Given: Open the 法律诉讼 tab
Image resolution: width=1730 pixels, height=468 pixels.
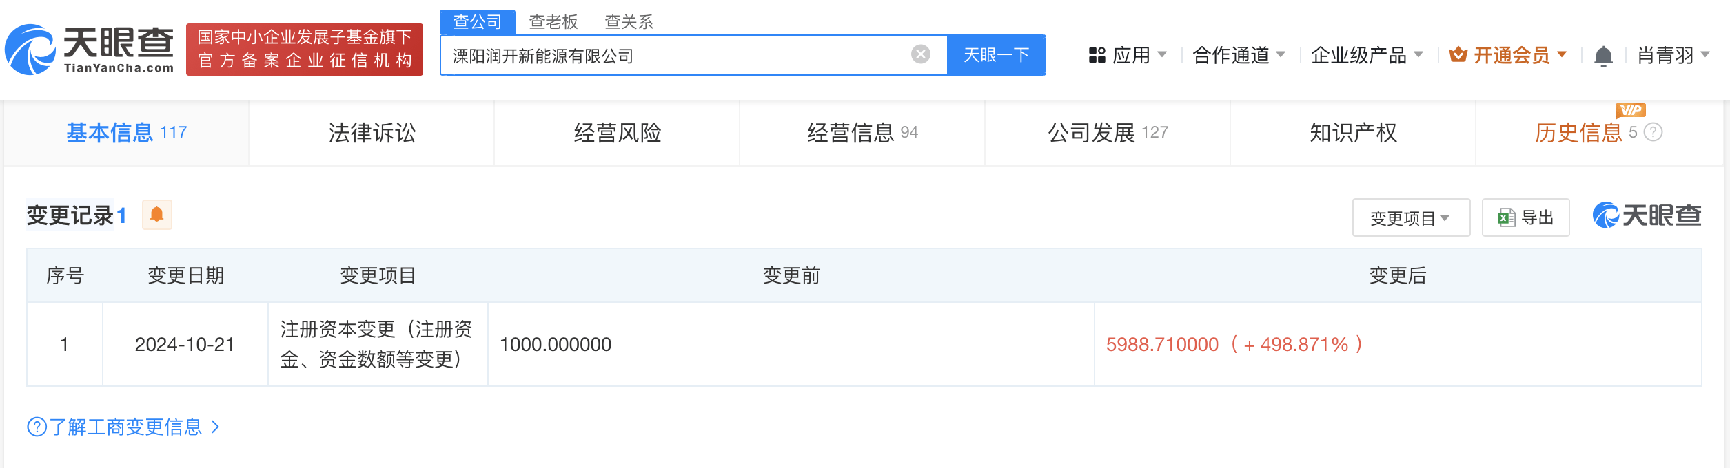Looking at the screenshot, I should (372, 133).
